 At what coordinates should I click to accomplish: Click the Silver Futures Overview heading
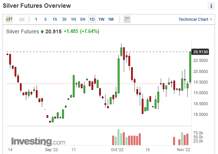(x=37, y=6)
